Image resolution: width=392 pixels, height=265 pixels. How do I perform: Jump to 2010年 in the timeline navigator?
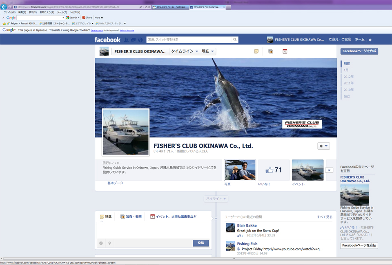coord(348,90)
